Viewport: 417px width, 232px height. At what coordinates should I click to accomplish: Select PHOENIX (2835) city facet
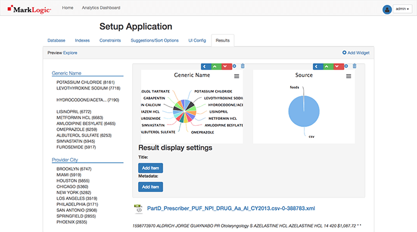72,222
